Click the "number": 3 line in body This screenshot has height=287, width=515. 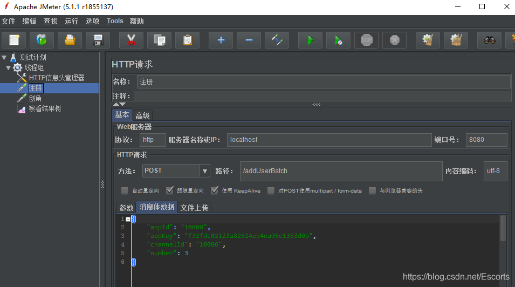pos(168,253)
